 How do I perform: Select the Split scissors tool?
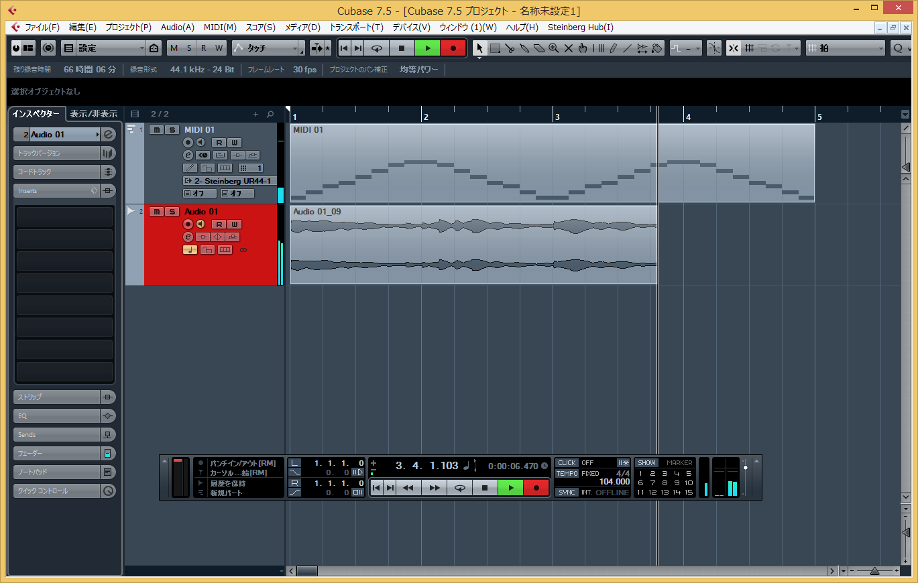510,48
